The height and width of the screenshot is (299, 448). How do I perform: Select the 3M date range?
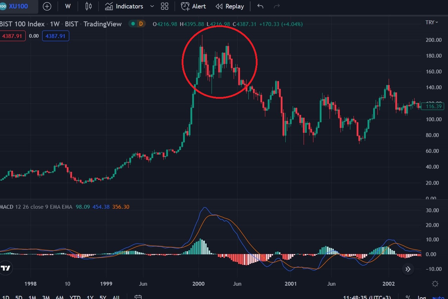pyautogui.click(x=46, y=297)
